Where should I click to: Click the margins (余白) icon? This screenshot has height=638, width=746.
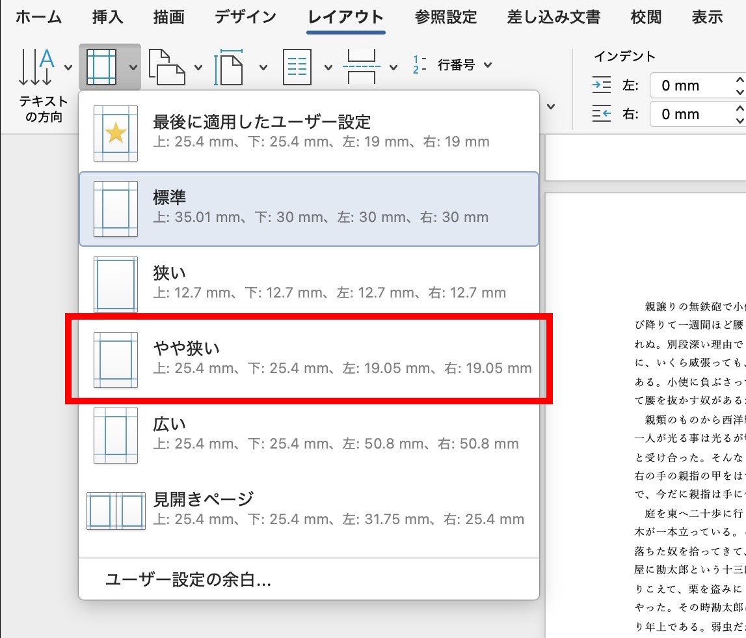click(101, 66)
